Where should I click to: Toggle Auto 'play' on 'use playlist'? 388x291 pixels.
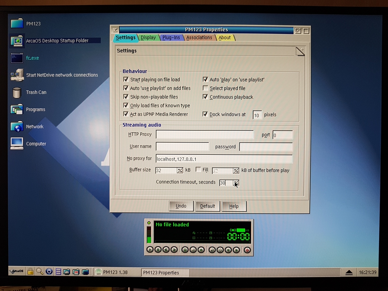205,79
